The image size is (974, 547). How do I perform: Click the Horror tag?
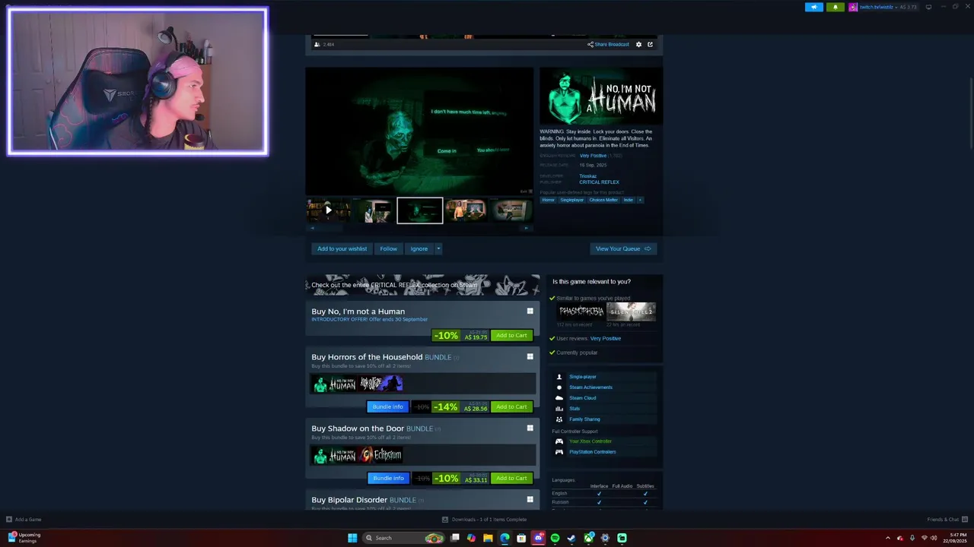(548, 200)
